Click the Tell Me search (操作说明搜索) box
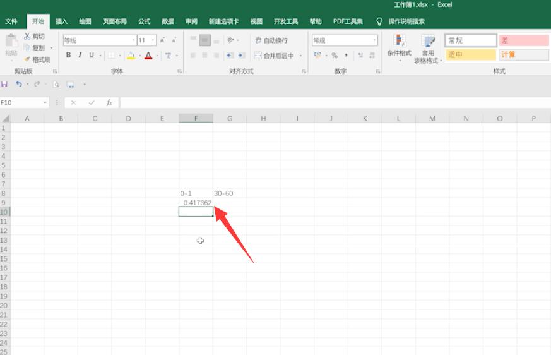Viewport: 551px width, 355px height. pyautogui.click(x=406, y=21)
